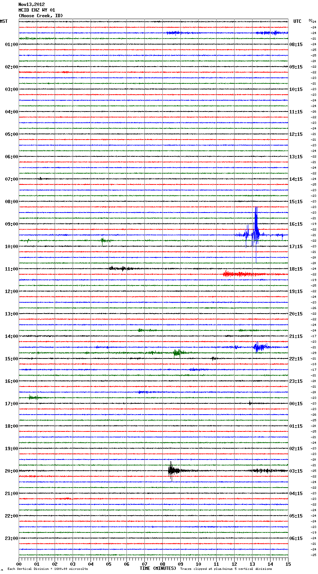Viewport: 318px width, 574px height.
Task: Click the 00:15 UTC time label
Action: (x=296, y=404)
